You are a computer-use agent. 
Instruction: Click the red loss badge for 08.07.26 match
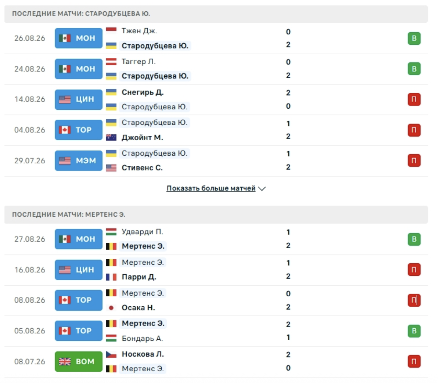click(414, 361)
